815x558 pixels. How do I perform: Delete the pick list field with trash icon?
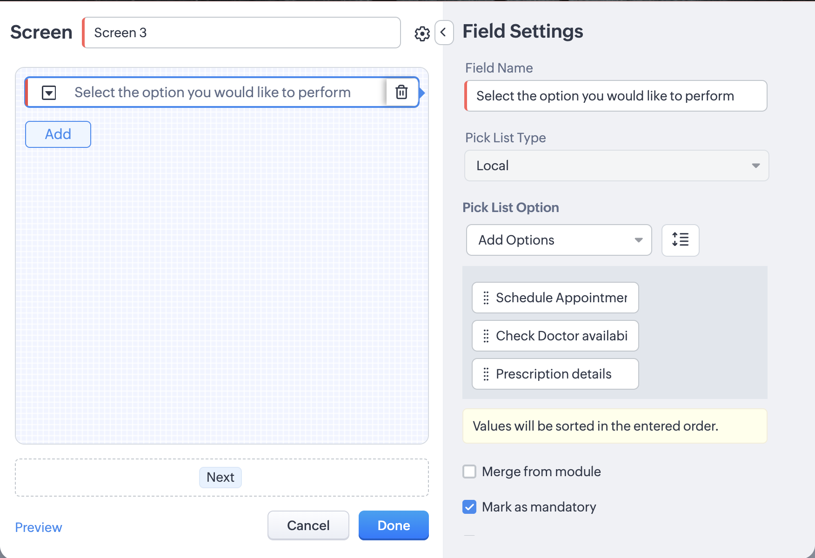click(x=401, y=92)
